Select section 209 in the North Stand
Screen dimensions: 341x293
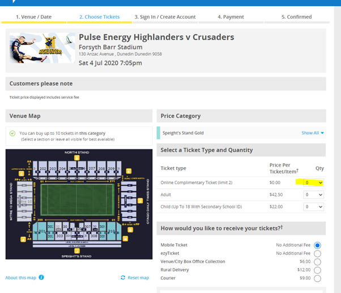112,168
